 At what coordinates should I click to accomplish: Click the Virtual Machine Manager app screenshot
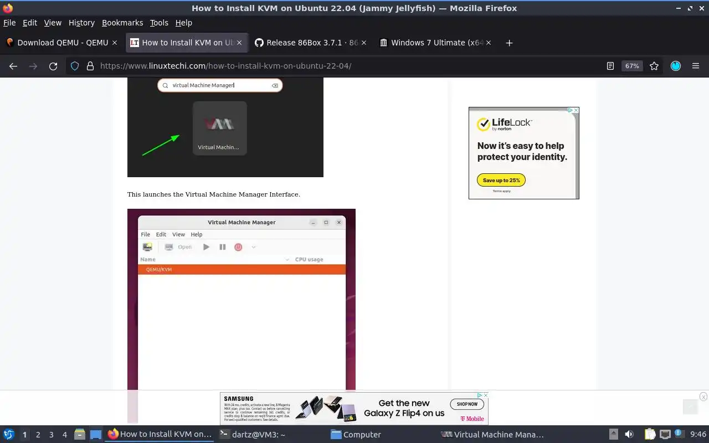pyautogui.click(x=225, y=127)
